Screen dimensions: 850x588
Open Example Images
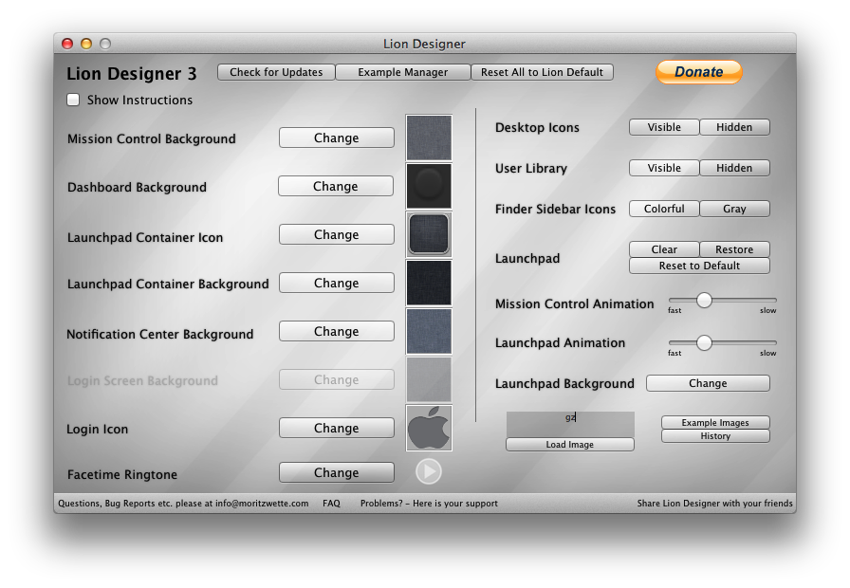click(715, 423)
